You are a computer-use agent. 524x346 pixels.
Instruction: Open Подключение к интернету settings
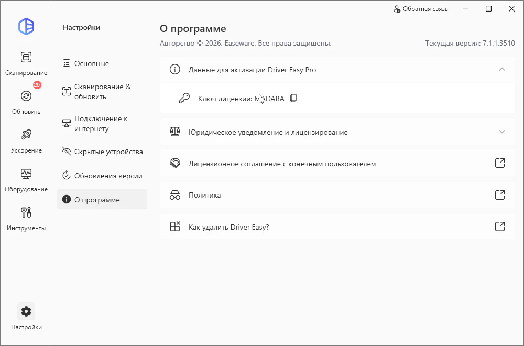pyautogui.click(x=102, y=124)
